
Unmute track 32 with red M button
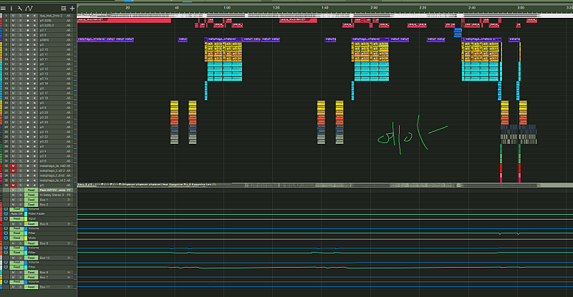(13, 165)
